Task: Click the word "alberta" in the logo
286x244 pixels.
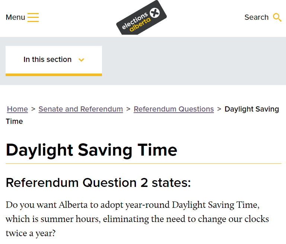Action: click(x=140, y=25)
